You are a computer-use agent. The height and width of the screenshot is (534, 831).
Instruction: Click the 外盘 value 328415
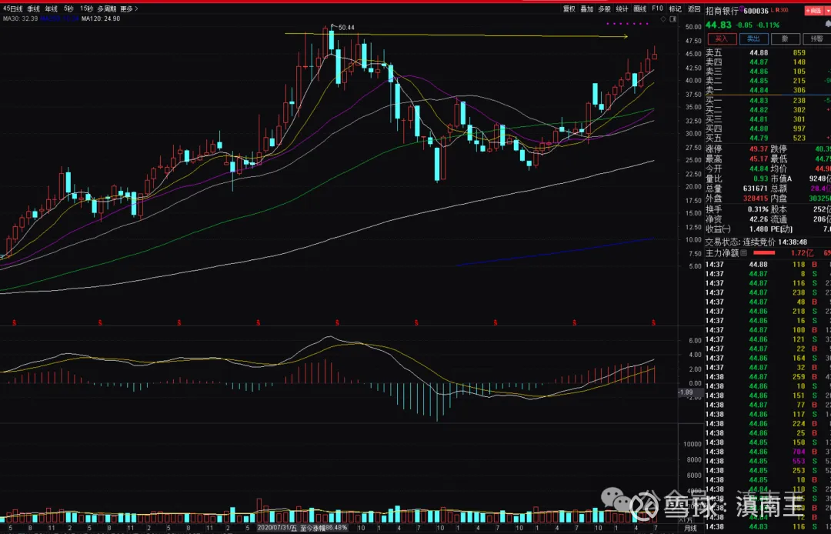pyautogui.click(x=756, y=198)
